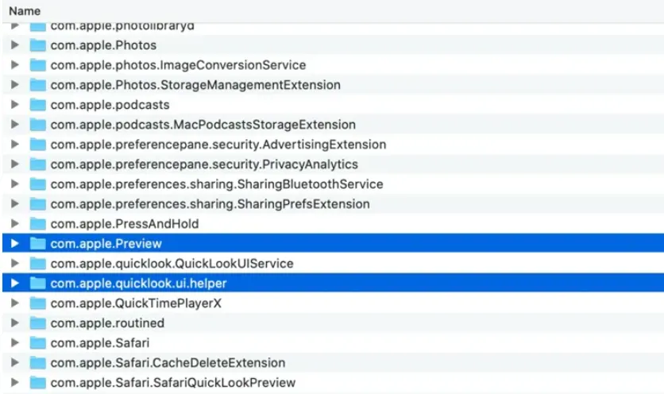Expand the com.apple.Safari disclosure triangle

[x=15, y=343]
